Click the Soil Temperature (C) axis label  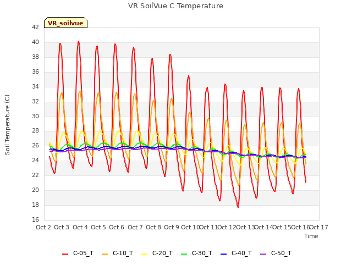coord(7,125)
